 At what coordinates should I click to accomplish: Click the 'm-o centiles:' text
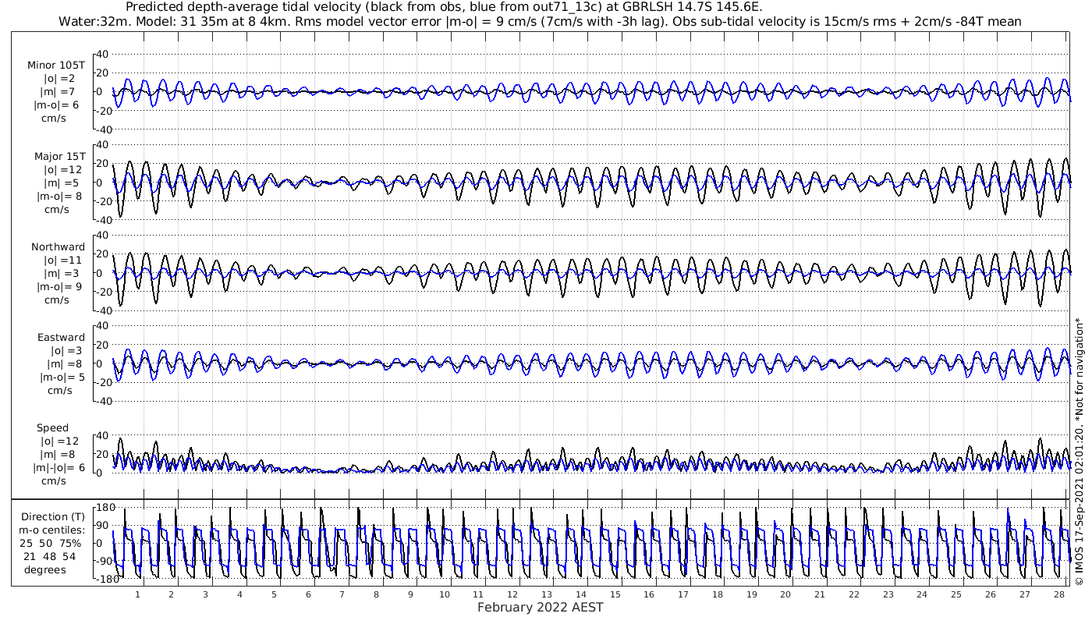[51, 530]
